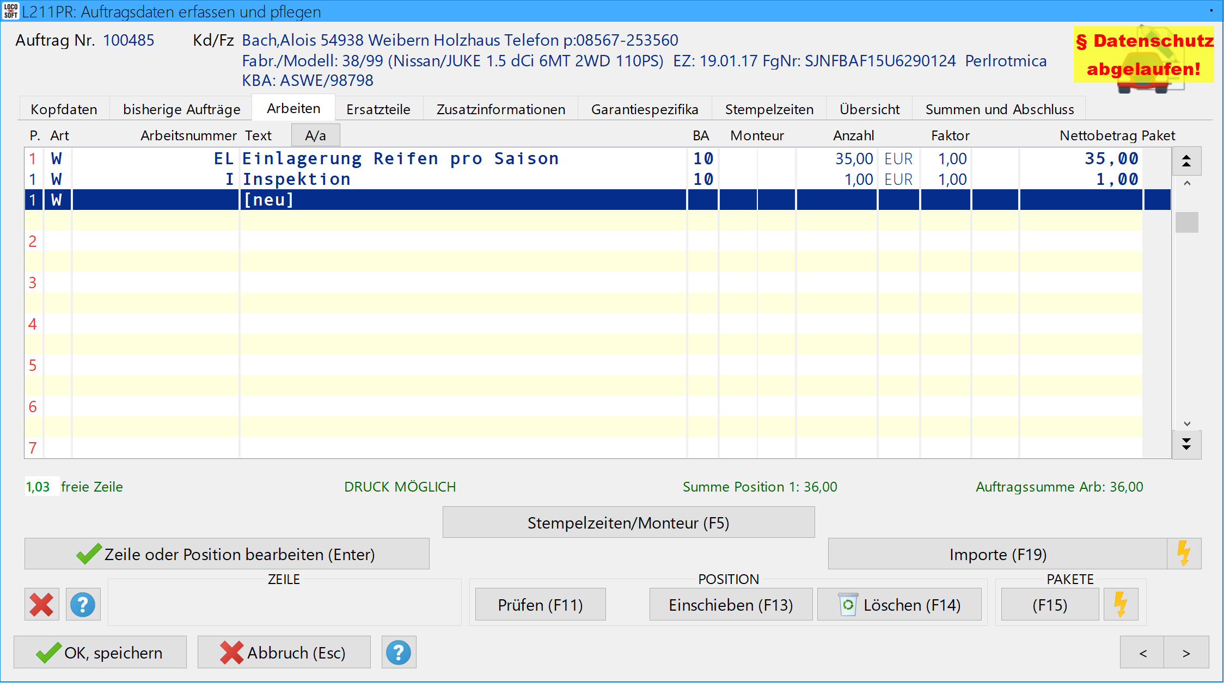Click the red X icon in ZEILE section

41,605
